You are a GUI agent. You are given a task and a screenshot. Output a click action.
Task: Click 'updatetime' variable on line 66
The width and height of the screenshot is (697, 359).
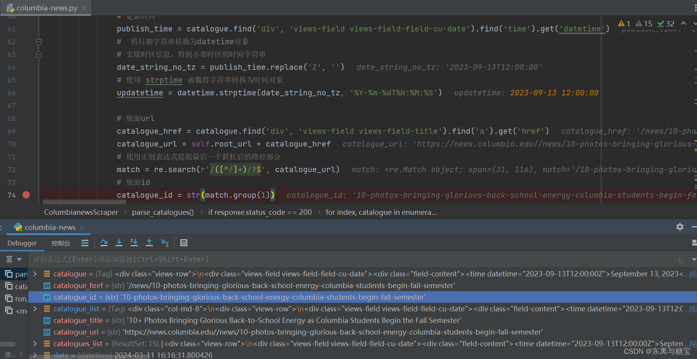coord(140,93)
